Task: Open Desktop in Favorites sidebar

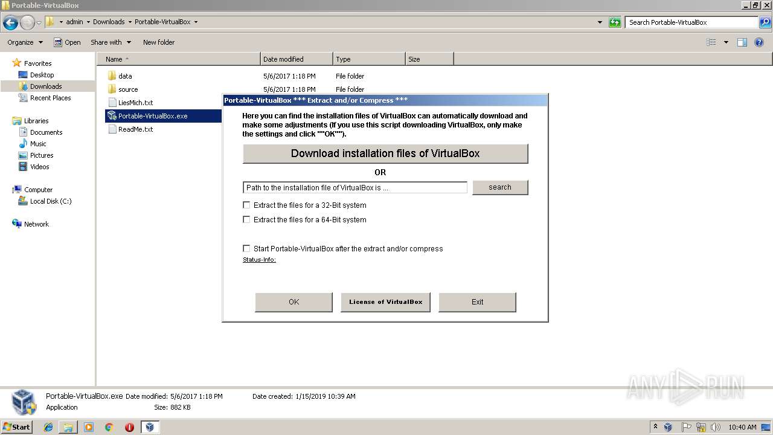Action: [x=42, y=75]
